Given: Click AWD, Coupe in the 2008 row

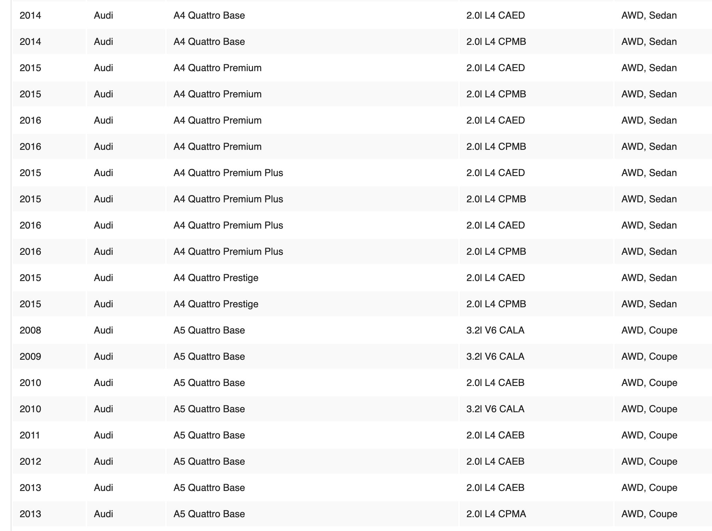Looking at the screenshot, I should [x=649, y=330].
